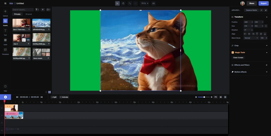Add a0Ks9QrlQFi8.jpg asset to timeline

click(x=49, y=30)
